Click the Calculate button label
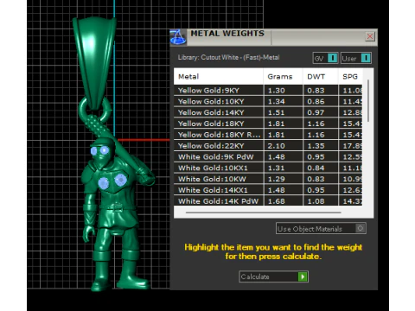Viewport: 415px width, 311px height. click(x=255, y=276)
